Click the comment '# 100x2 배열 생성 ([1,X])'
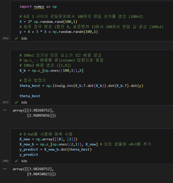The width and height of the screenshot is (173, 183). click(45, 65)
